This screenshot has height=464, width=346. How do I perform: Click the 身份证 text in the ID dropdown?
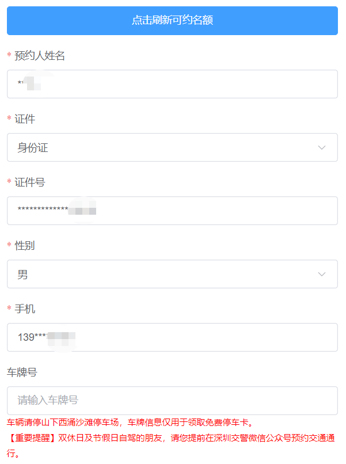pyautogui.click(x=32, y=147)
